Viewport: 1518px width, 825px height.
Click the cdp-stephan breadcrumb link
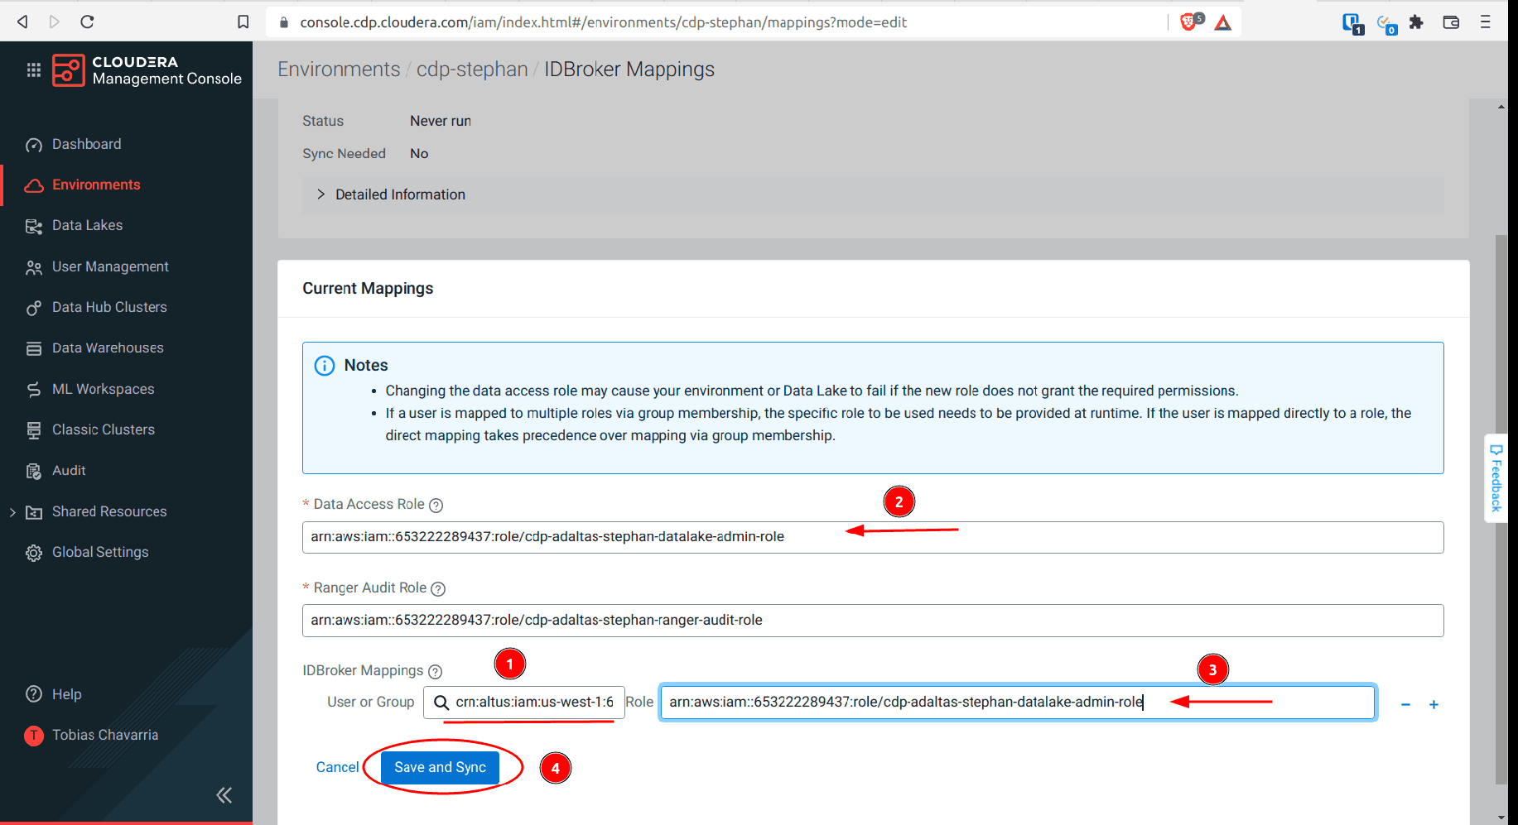point(471,70)
